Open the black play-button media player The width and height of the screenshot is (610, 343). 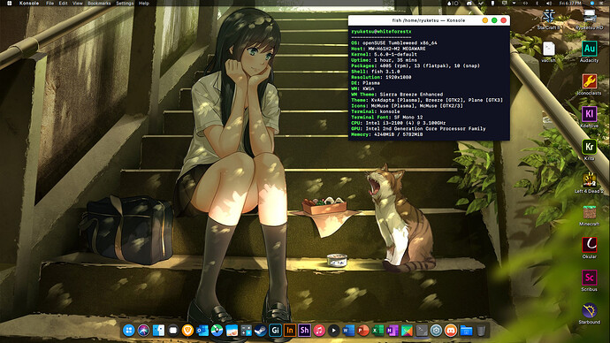pos(334,331)
